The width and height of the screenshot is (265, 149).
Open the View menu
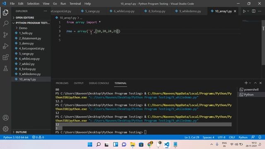pyautogui.click(x=46, y=4)
